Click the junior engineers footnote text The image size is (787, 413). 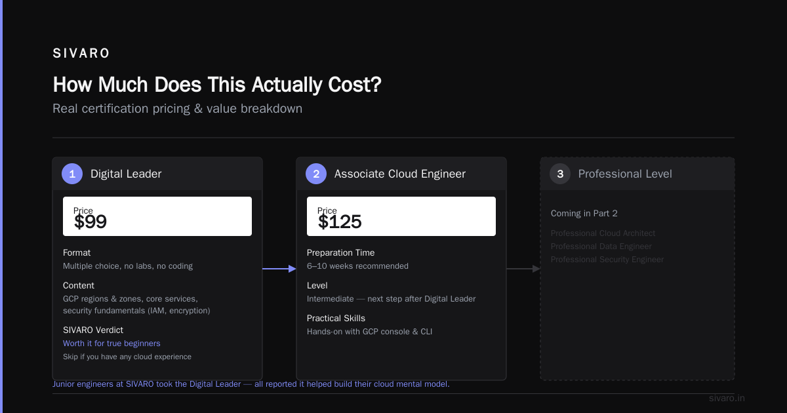coord(251,384)
